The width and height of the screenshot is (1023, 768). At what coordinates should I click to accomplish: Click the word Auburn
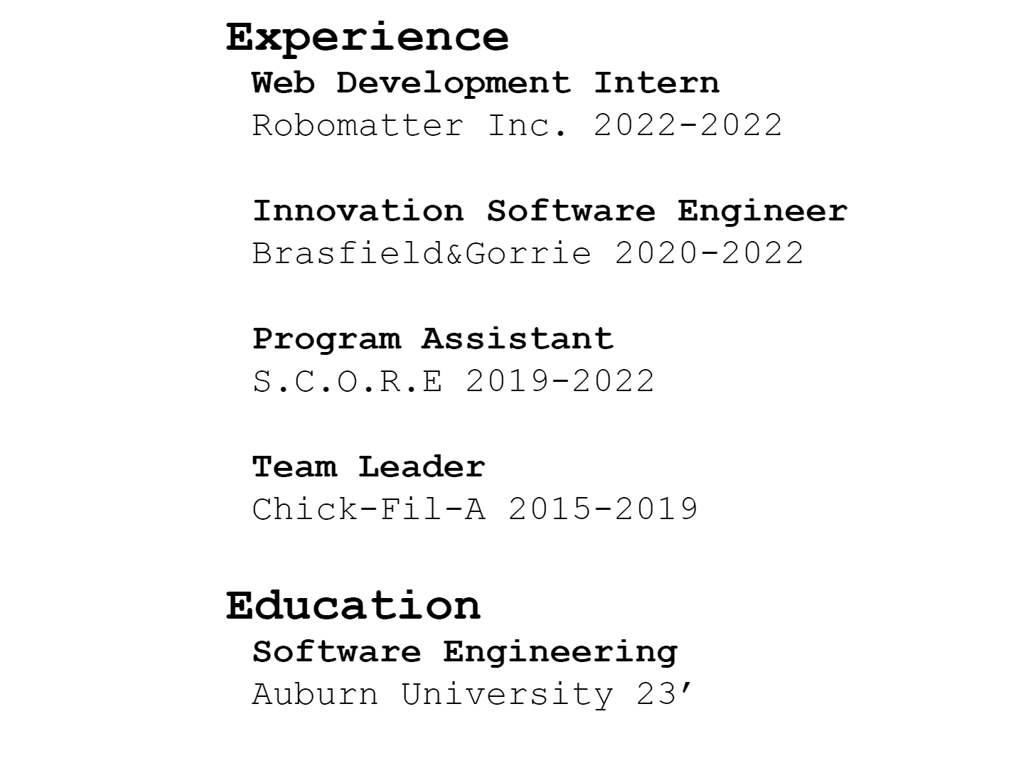click(x=316, y=695)
